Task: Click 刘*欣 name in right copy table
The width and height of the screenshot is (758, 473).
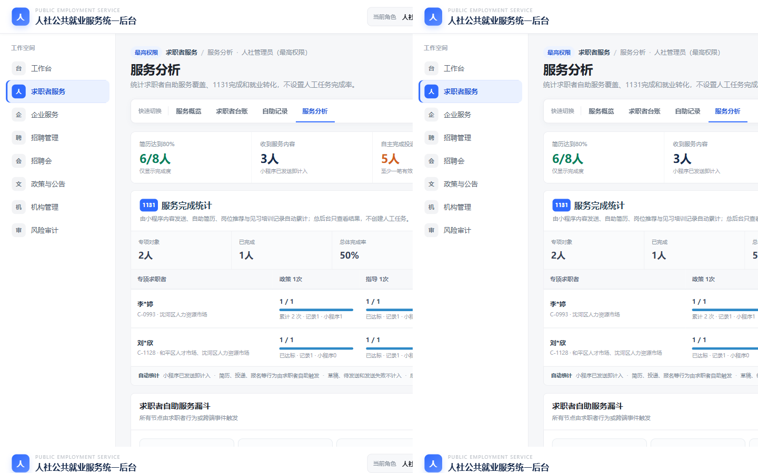Action: tap(558, 343)
